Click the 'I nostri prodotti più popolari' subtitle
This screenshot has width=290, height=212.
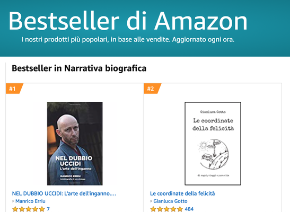tap(128, 39)
